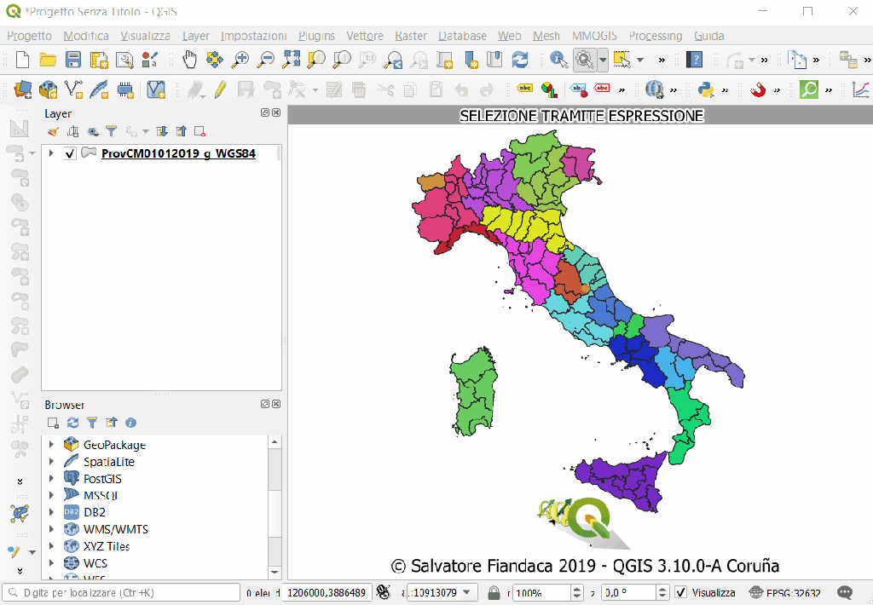The image size is (873, 605).
Task: Click the Toggle Editing pencil icon
Action: [220, 89]
